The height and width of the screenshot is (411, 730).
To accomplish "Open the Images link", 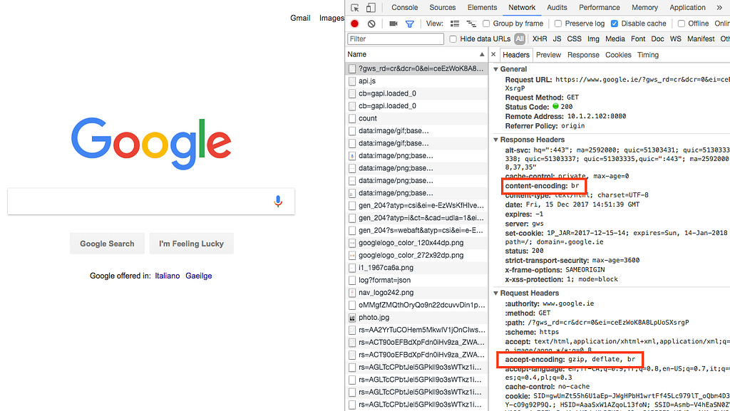I will tap(331, 18).
